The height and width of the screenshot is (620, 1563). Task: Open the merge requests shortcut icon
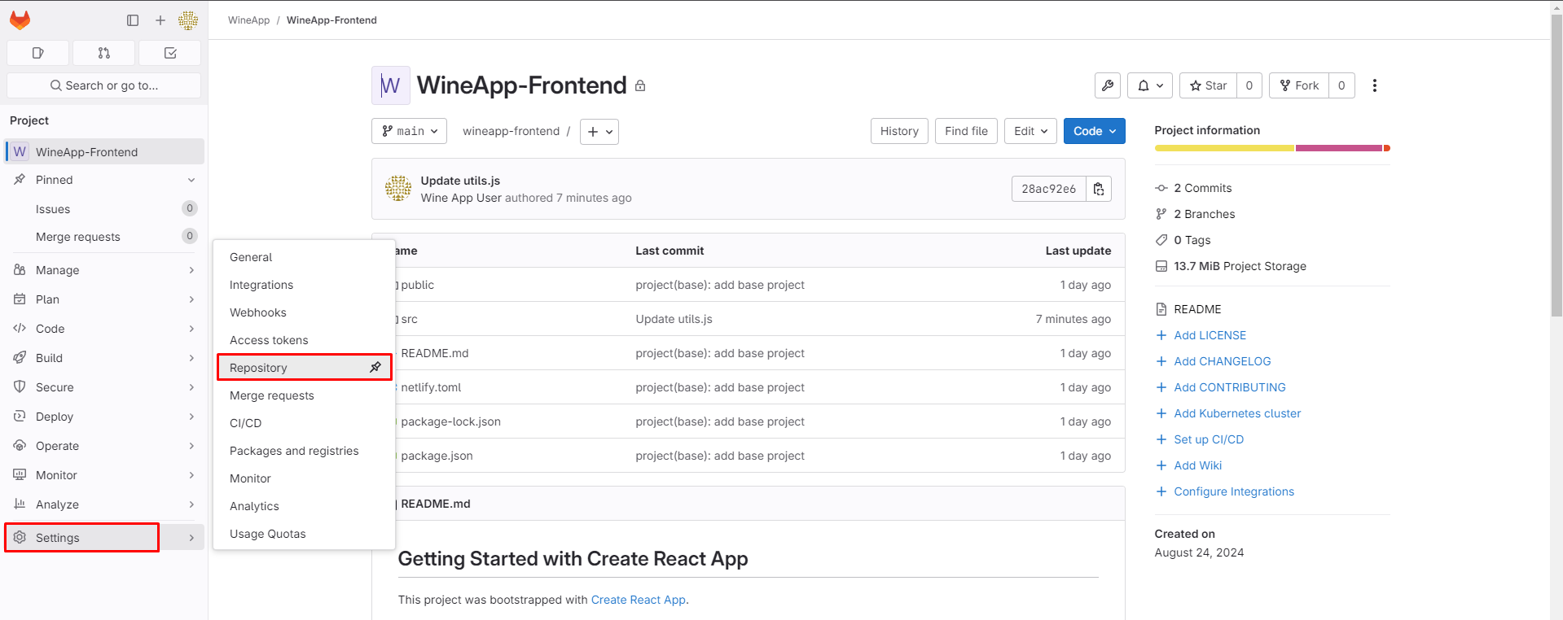pyautogui.click(x=103, y=53)
